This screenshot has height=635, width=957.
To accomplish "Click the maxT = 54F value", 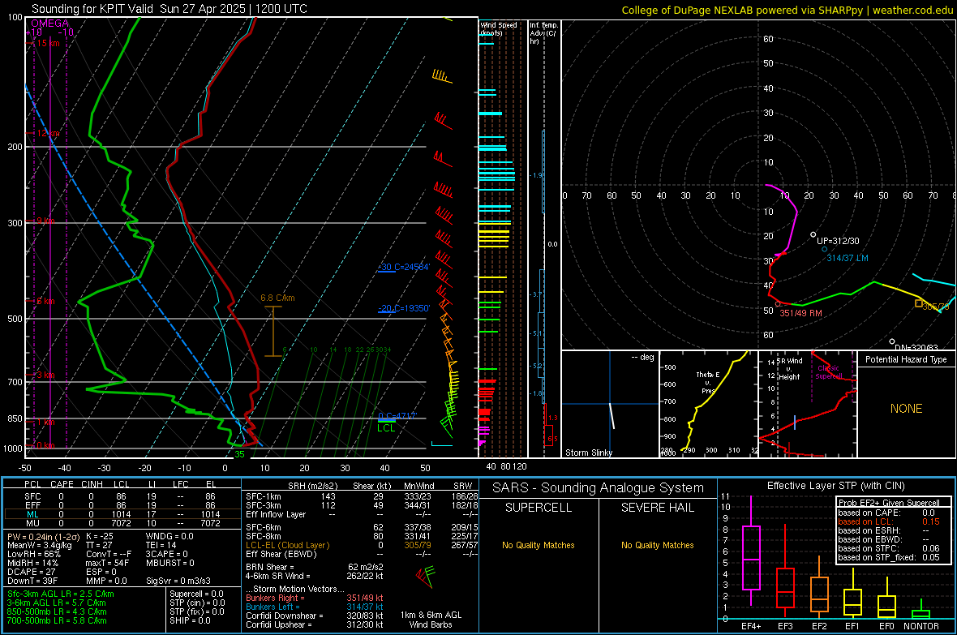I will point(107,563).
